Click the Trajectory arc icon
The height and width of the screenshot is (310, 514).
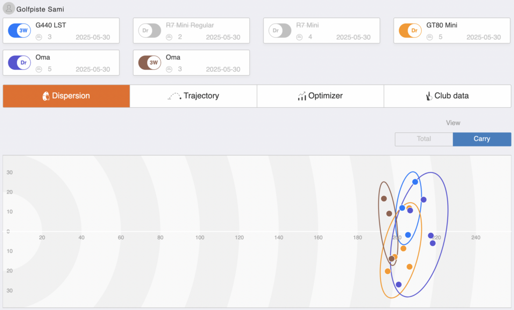click(174, 96)
